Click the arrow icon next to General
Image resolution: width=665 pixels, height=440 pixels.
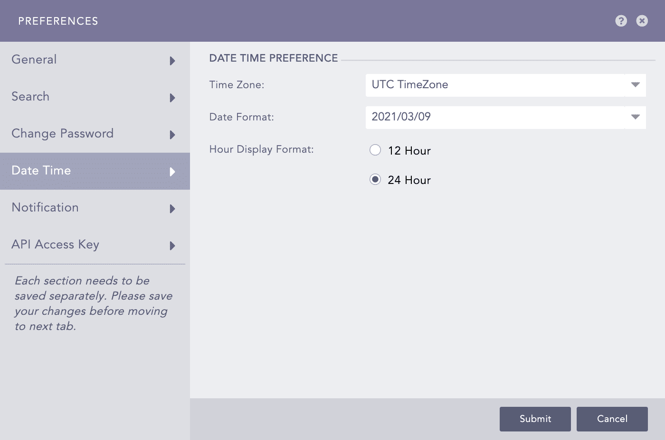tap(172, 61)
